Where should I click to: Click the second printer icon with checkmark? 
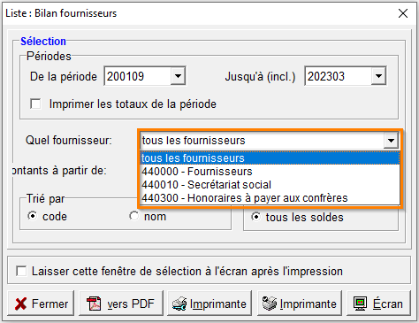click(x=270, y=304)
